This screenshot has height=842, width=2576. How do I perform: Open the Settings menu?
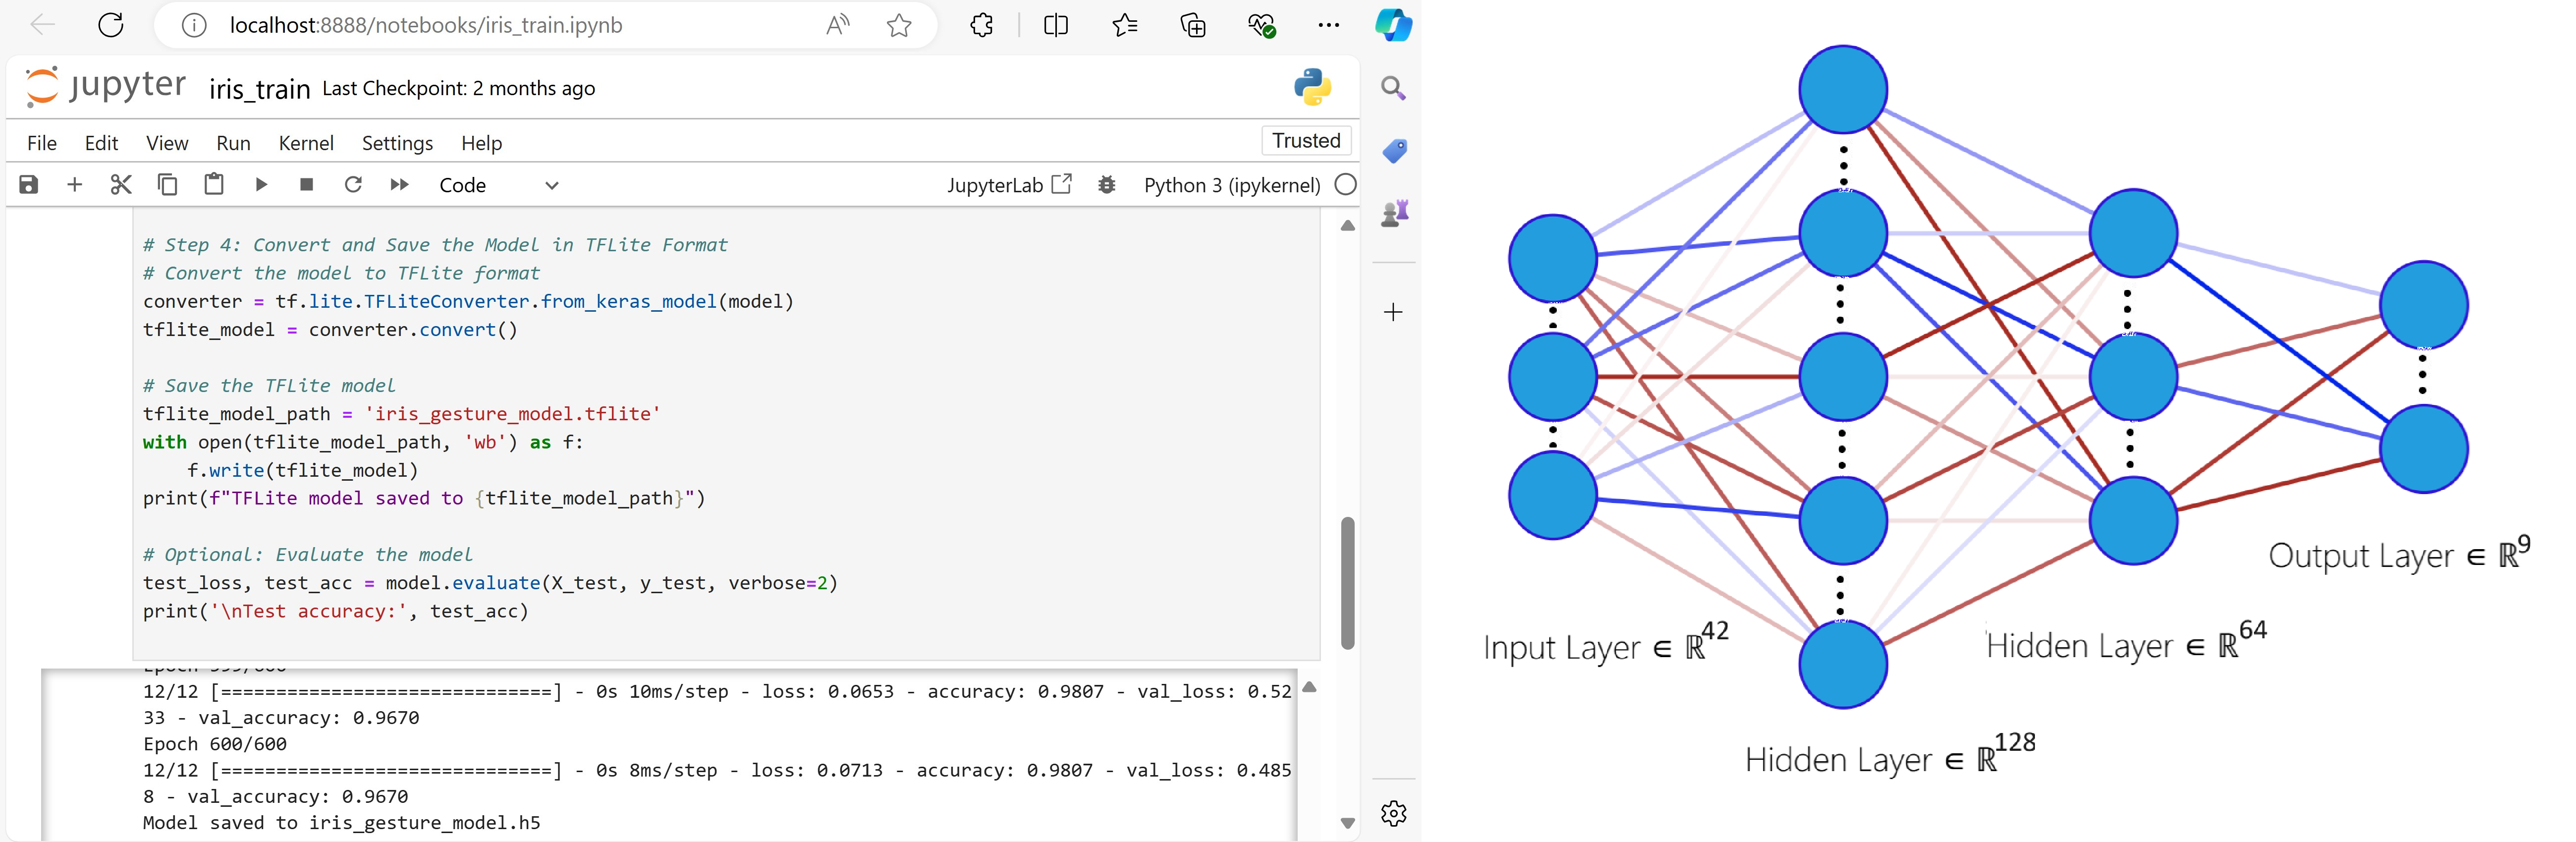coord(397,143)
